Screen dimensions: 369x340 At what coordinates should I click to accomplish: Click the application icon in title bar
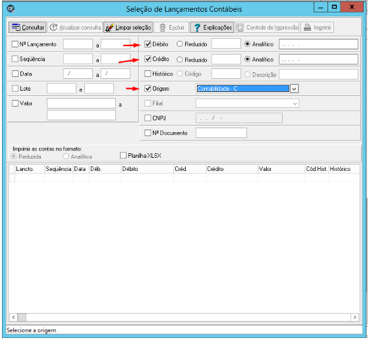(x=11, y=9)
